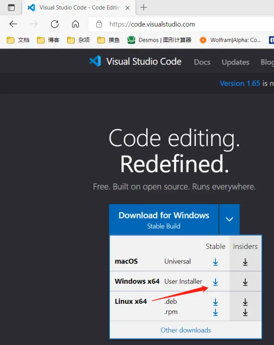The image size is (274, 345).
Task: Click the browser back arrow
Action: pos(13,24)
